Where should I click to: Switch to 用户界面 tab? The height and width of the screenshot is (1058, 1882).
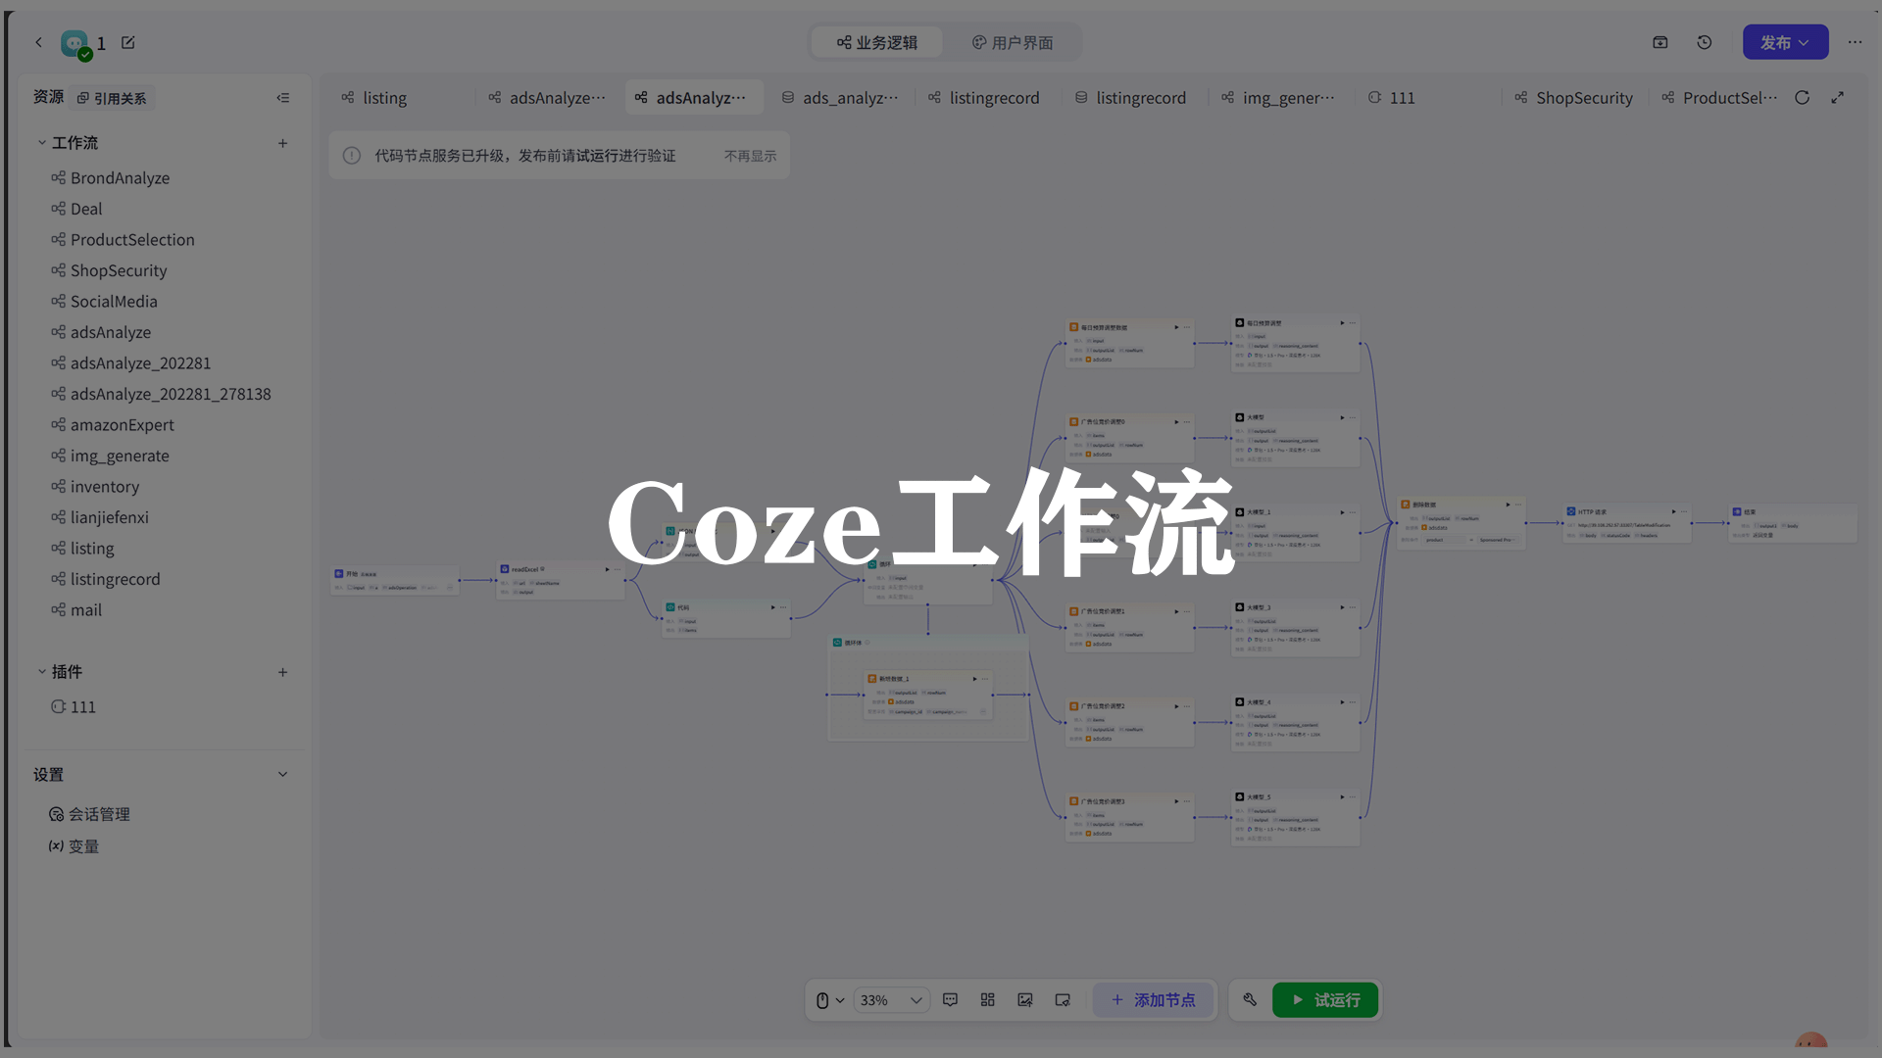[1013, 42]
